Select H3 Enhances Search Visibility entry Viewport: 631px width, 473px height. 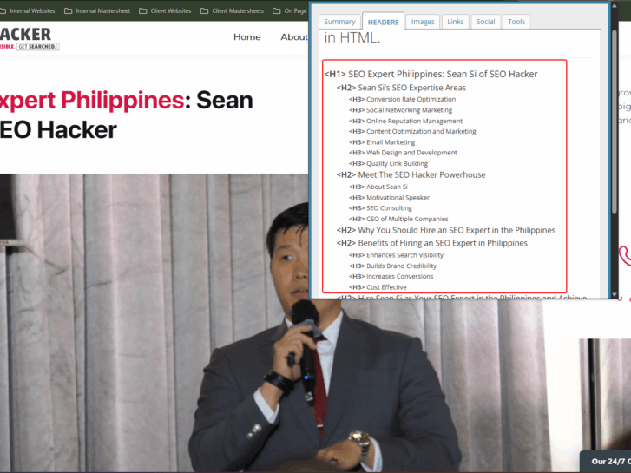(396, 255)
